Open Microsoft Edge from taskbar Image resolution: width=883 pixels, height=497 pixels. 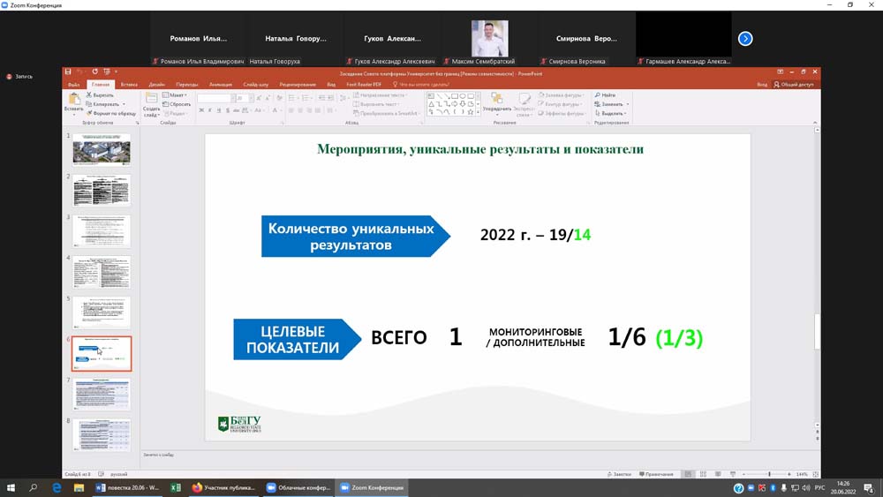[57, 487]
